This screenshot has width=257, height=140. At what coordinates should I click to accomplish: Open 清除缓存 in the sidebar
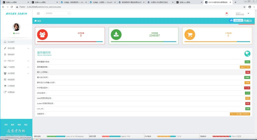11,54
